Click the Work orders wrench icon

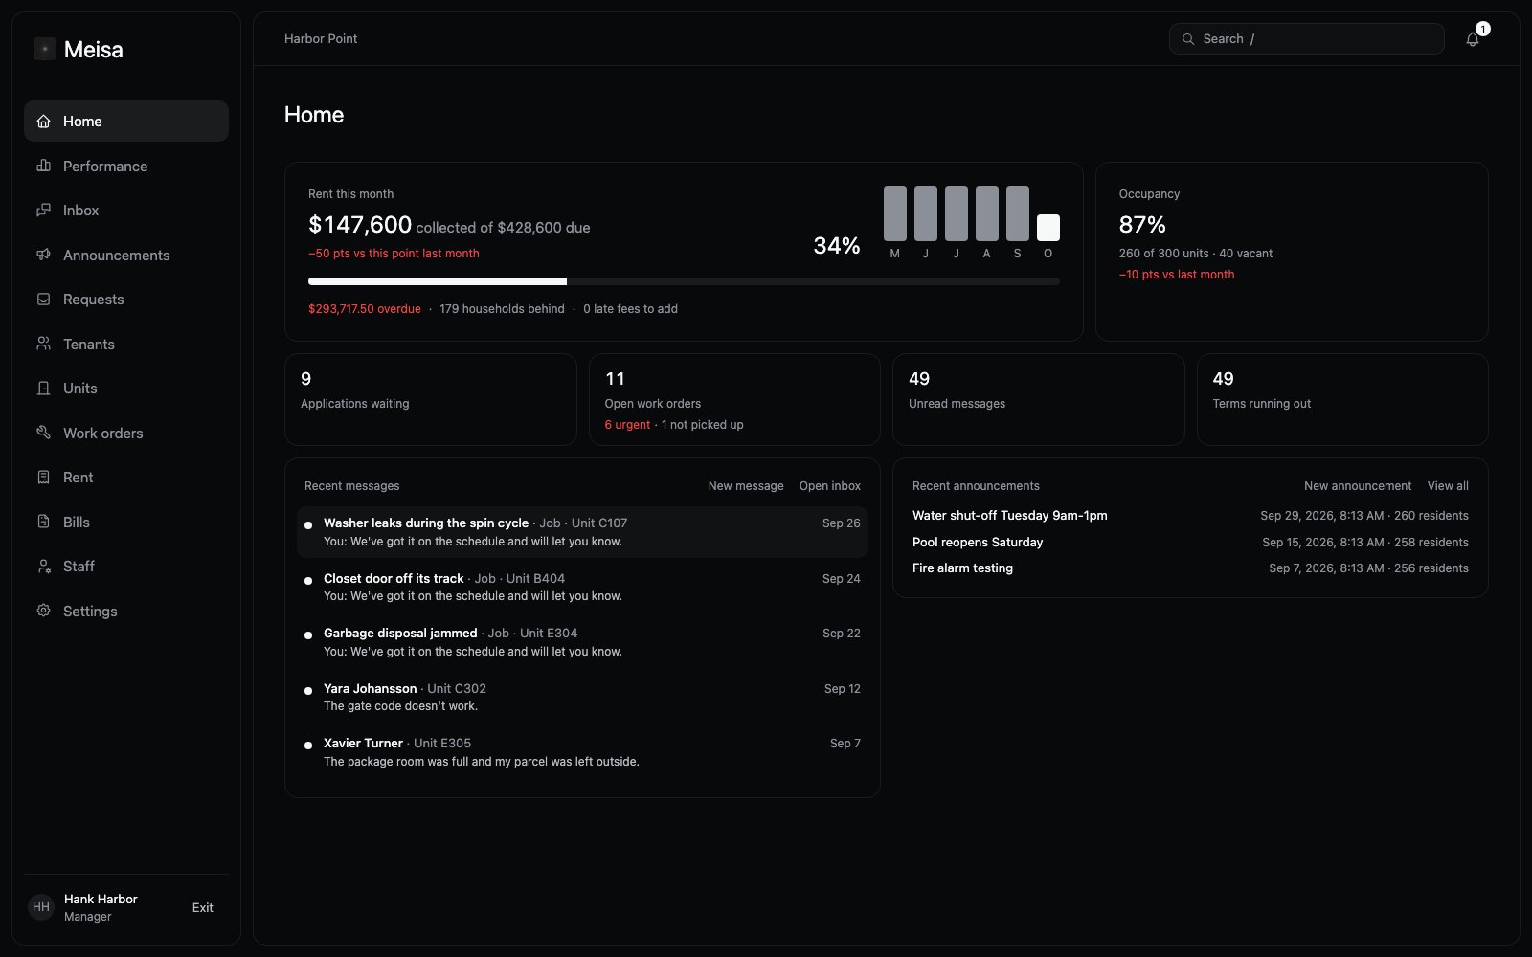click(43, 433)
